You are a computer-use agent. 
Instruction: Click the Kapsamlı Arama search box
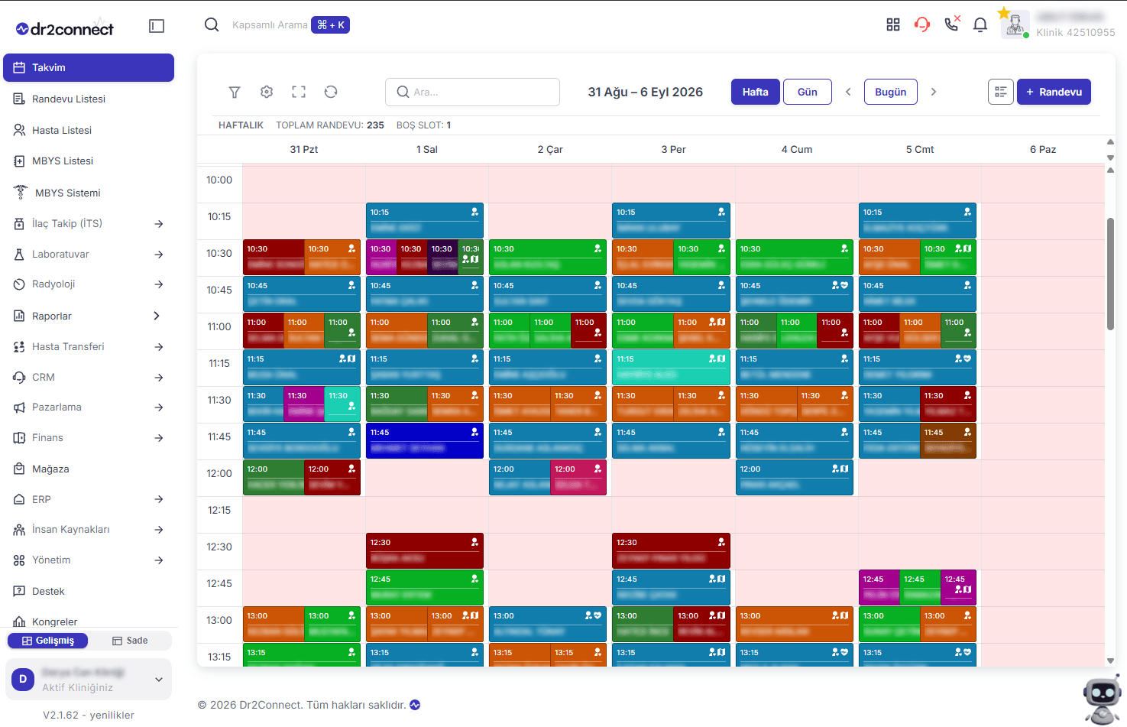[x=270, y=25]
